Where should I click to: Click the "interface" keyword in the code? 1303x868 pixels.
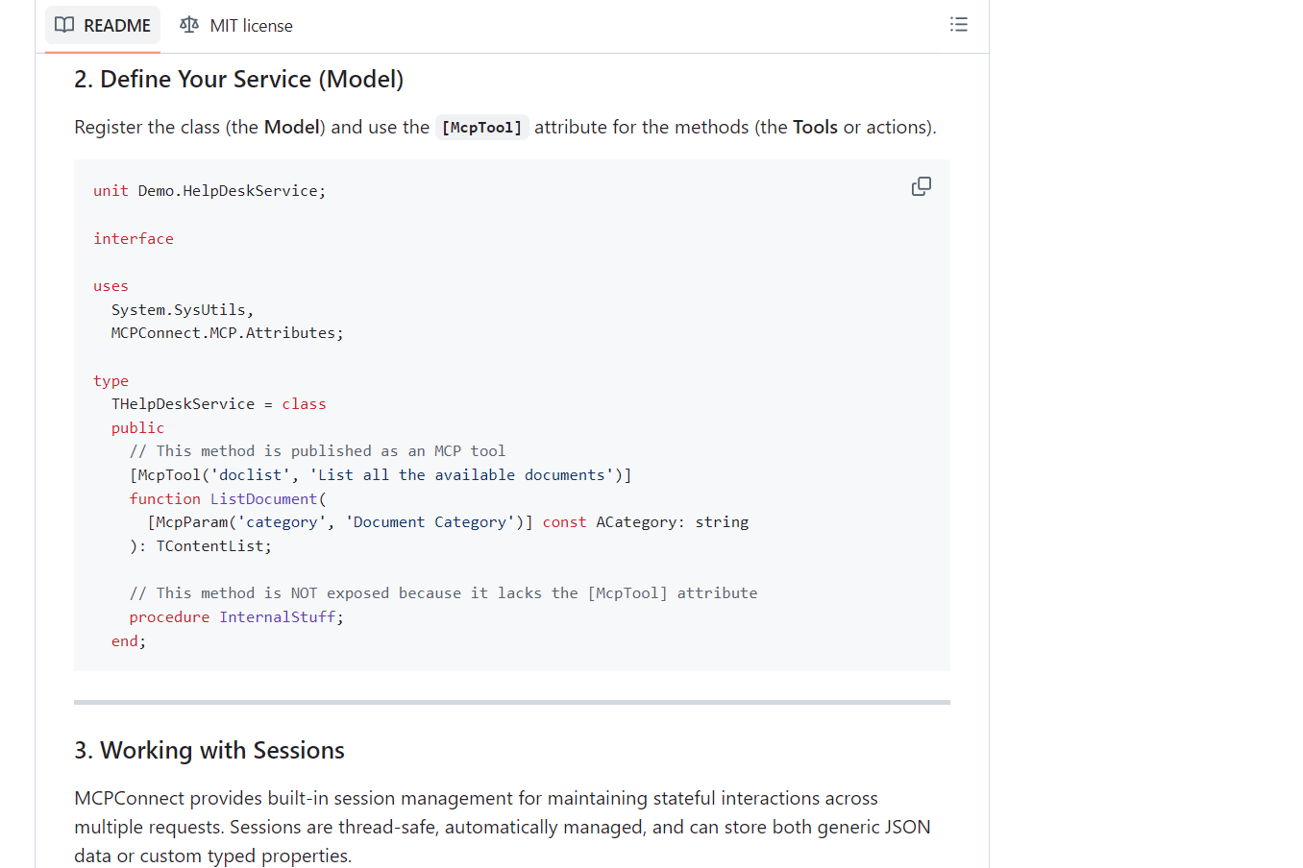[x=134, y=239]
